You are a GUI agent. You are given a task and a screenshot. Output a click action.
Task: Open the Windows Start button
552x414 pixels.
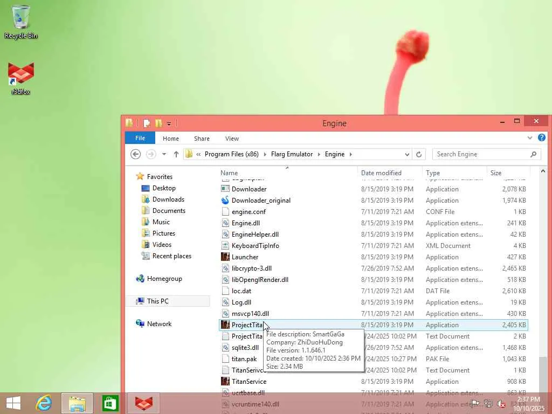pyautogui.click(x=13, y=403)
